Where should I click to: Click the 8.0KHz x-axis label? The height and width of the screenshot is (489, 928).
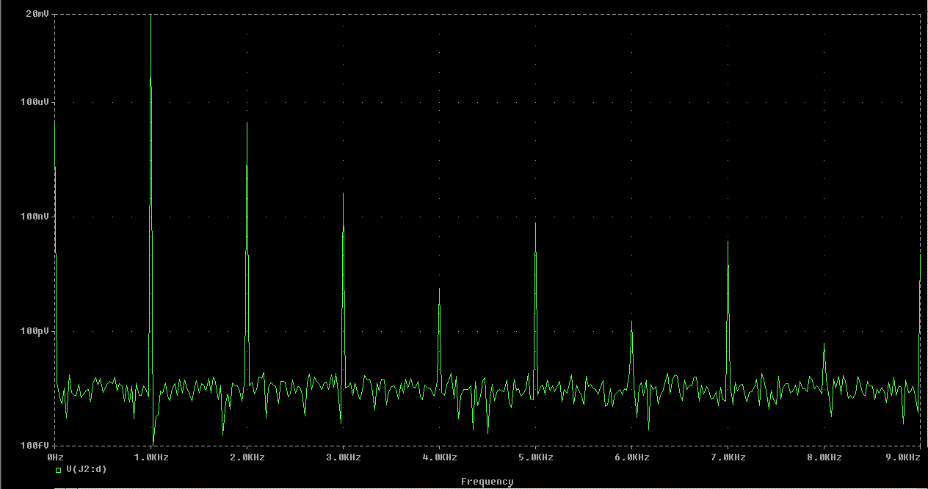tap(824, 457)
